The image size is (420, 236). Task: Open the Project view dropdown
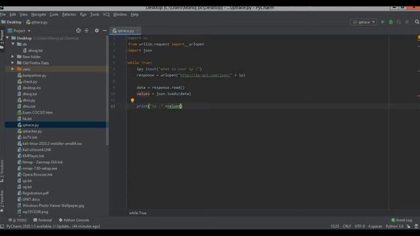click(x=19, y=31)
